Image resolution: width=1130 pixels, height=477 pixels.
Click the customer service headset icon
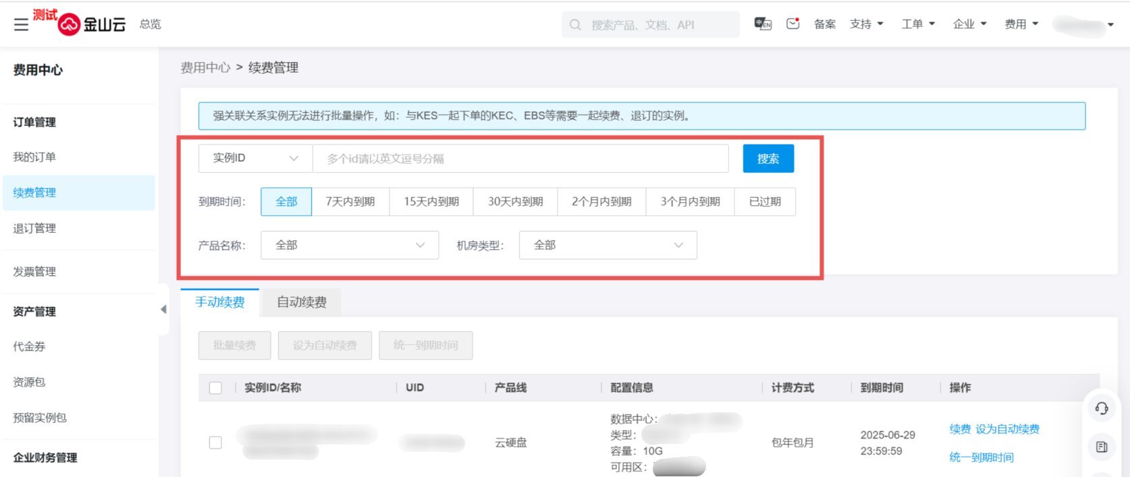pos(1102,408)
